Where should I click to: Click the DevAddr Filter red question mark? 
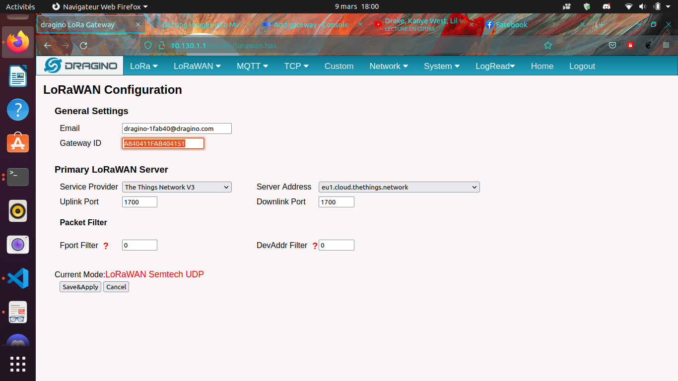pos(315,246)
